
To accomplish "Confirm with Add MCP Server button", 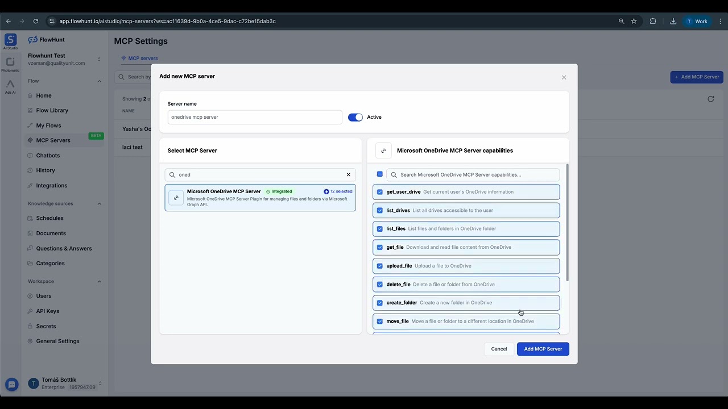I will (543, 349).
